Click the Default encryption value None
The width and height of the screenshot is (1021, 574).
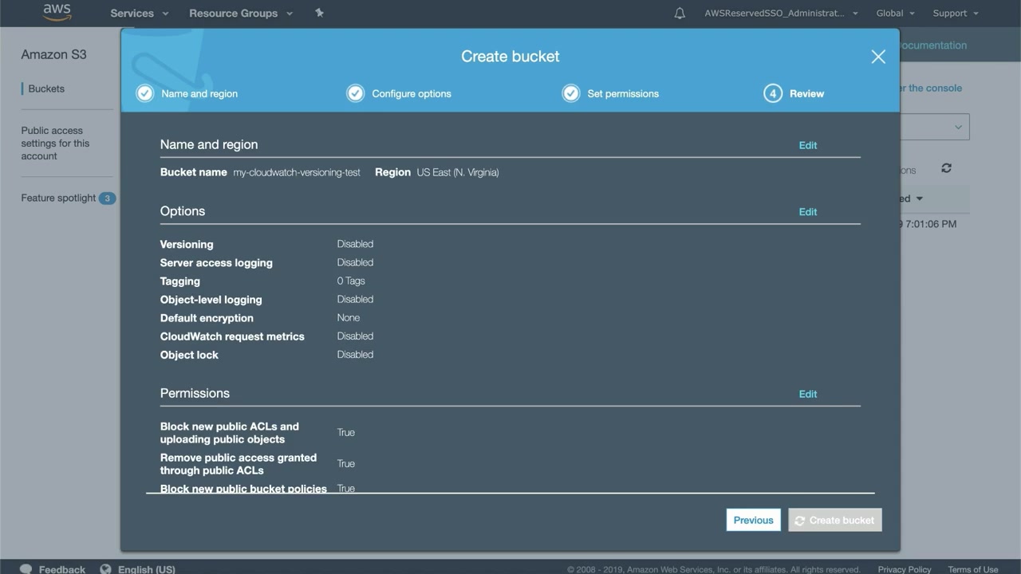pos(349,317)
